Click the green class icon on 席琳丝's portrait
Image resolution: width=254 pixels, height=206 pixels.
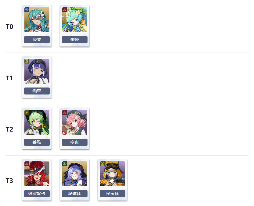click(x=65, y=164)
